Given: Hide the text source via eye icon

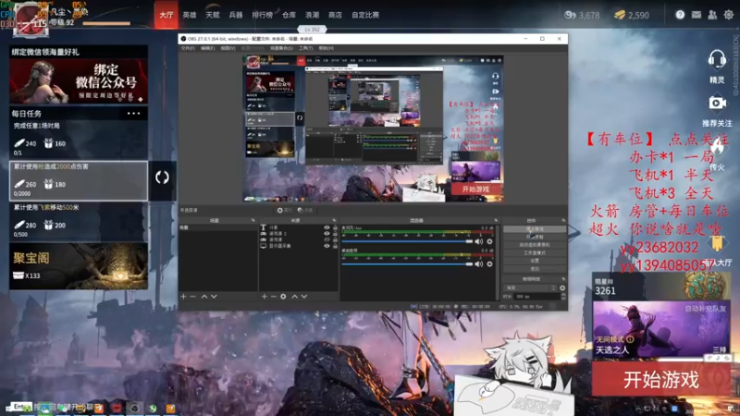Looking at the screenshot, I should [327, 227].
